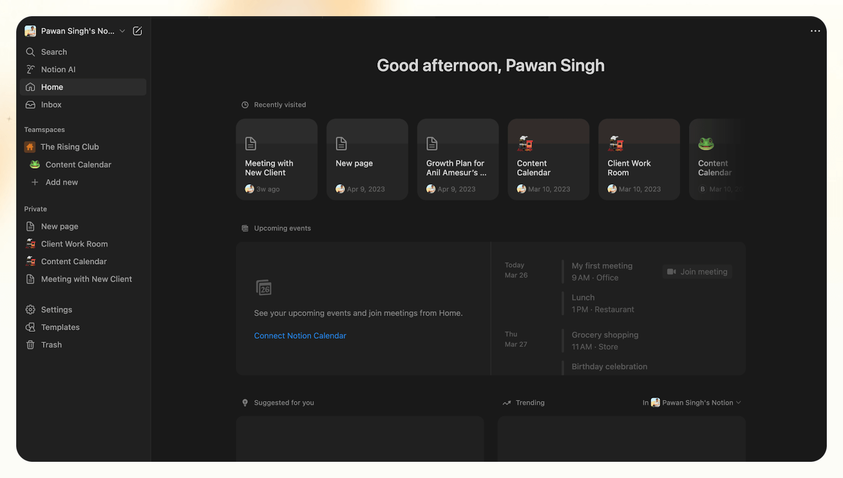Open the New page recent card
The height and width of the screenshot is (478, 843).
pos(367,160)
